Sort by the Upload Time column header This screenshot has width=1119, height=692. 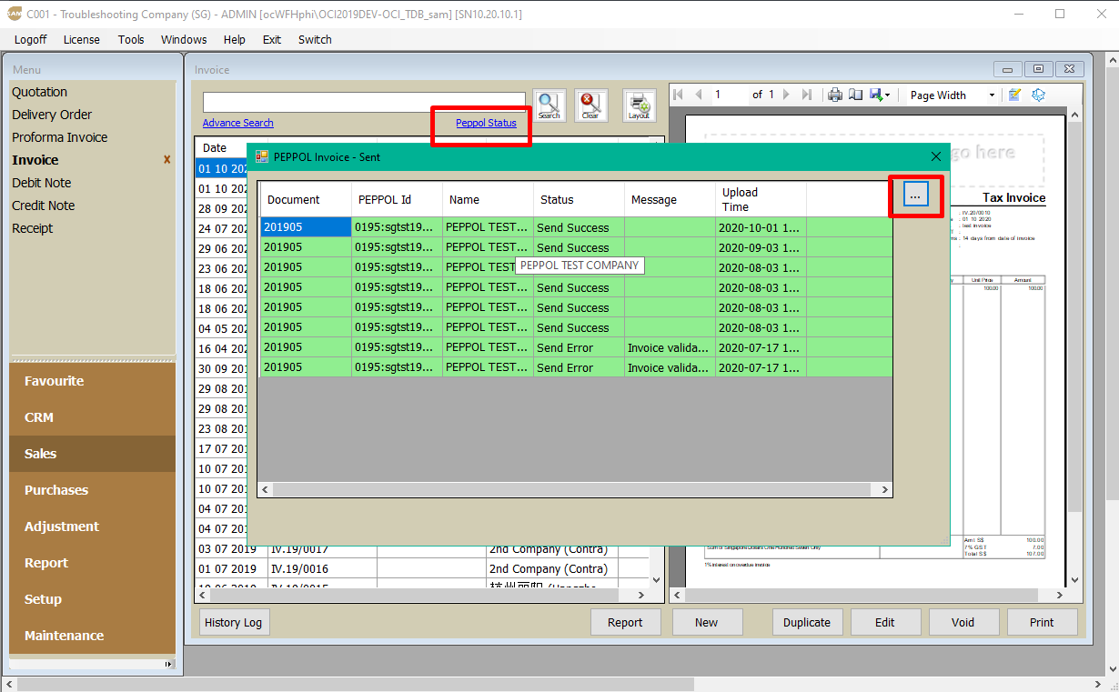tap(761, 199)
